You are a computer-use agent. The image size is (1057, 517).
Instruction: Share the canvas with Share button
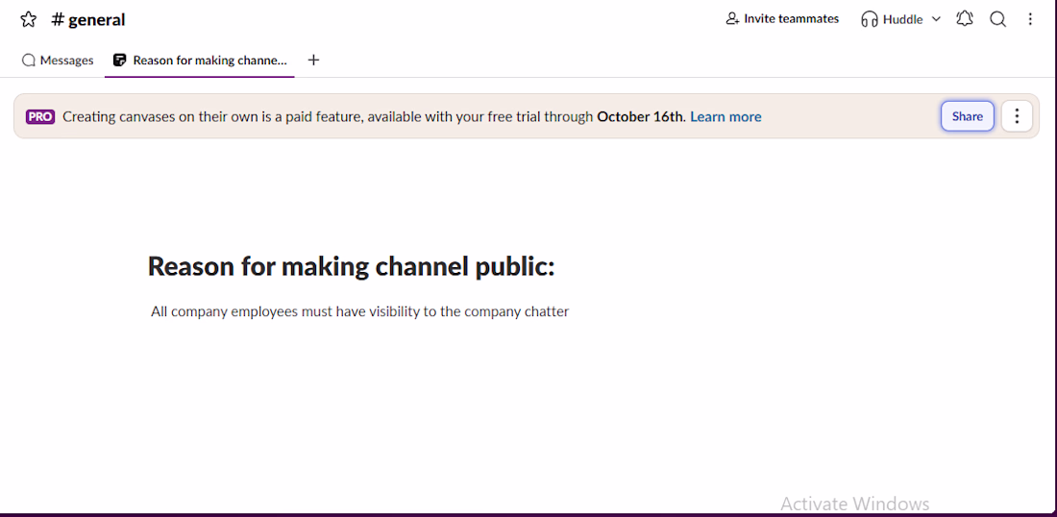click(968, 116)
